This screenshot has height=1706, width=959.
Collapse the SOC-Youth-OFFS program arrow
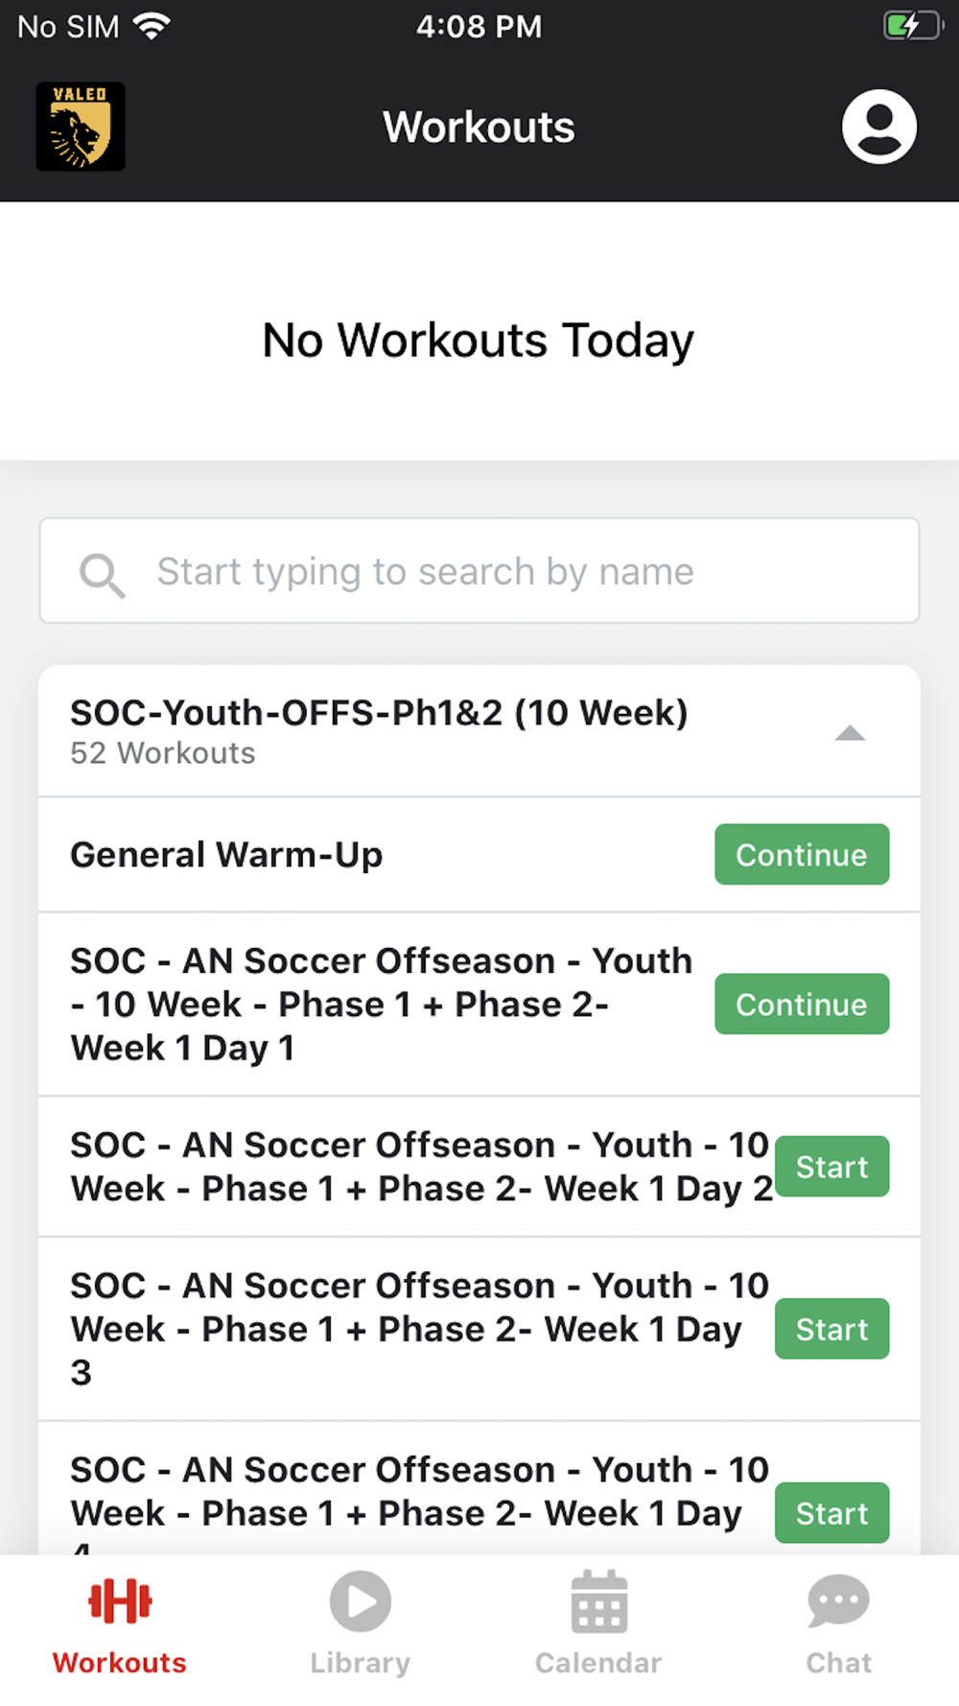(850, 733)
